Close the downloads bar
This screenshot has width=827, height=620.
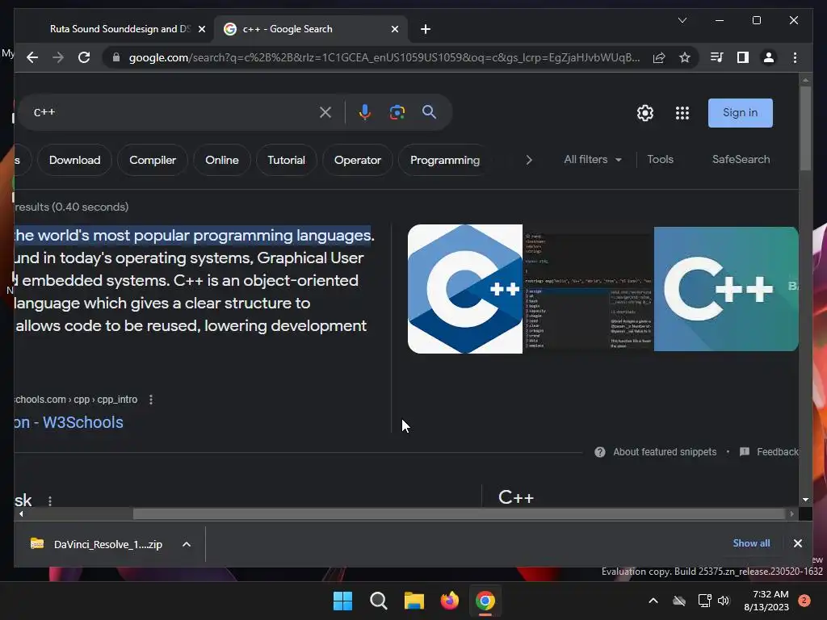click(x=797, y=543)
